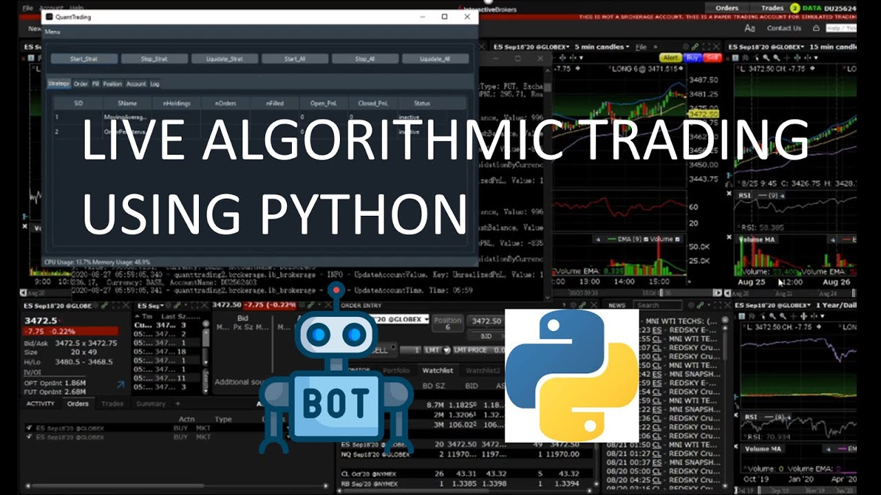Open Trades button in TWS top bar
The width and height of the screenshot is (881, 495).
point(772,8)
